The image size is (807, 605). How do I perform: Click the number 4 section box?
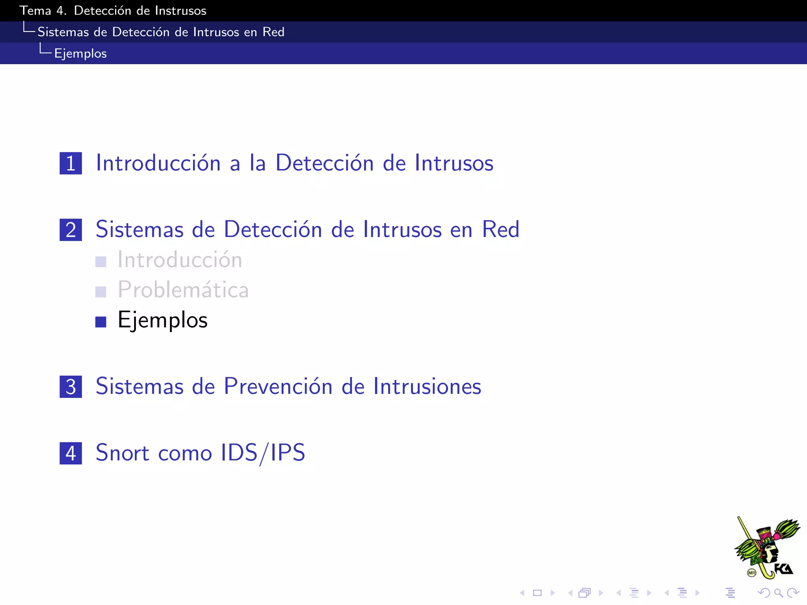(x=71, y=453)
